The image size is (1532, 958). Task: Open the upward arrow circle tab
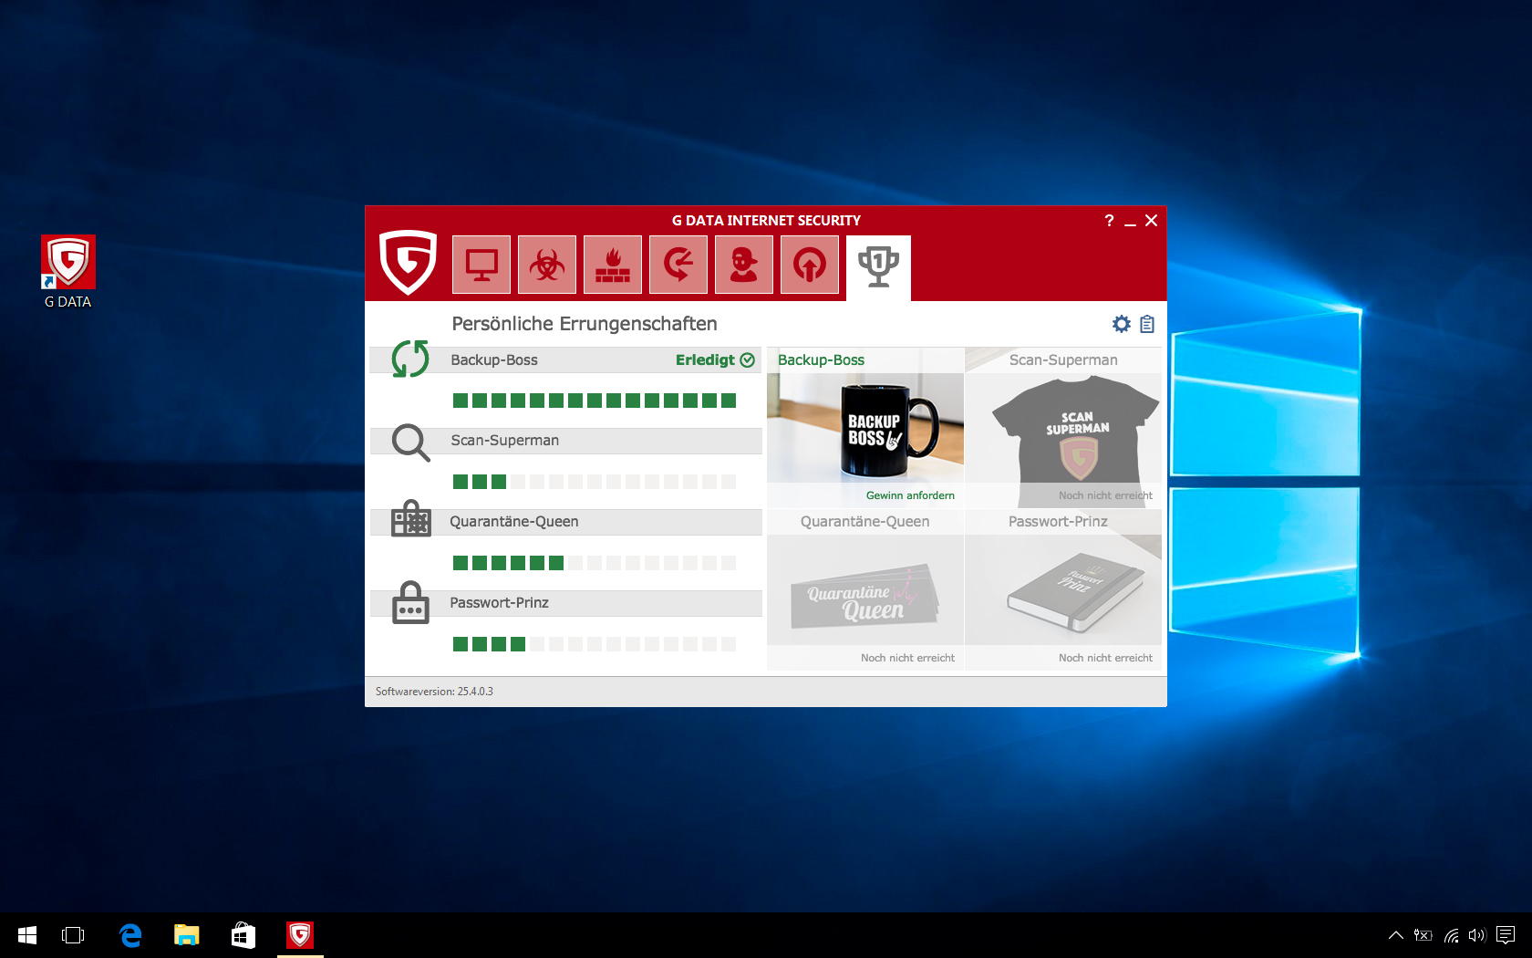(x=810, y=265)
